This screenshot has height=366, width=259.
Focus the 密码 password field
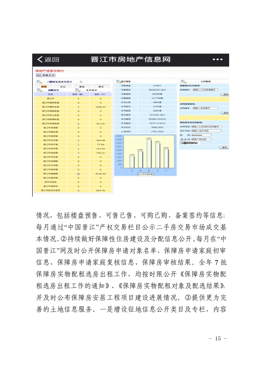[x=202, y=135]
